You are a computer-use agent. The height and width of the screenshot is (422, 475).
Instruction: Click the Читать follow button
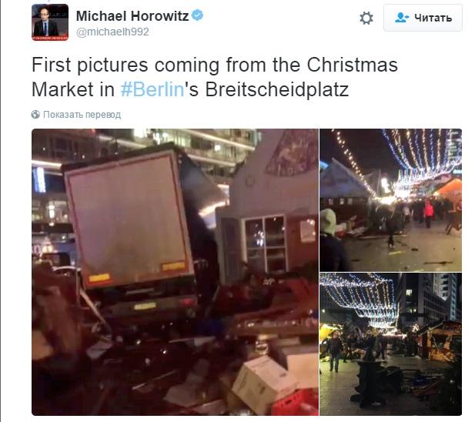coord(423,18)
